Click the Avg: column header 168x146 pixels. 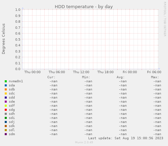[x=121, y=77]
